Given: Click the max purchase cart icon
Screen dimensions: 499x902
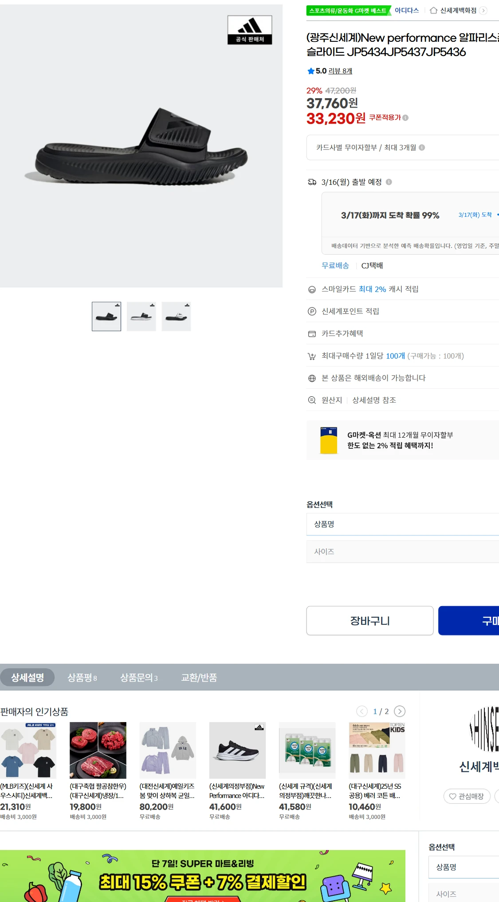Looking at the screenshot, I should pos(312,356).
